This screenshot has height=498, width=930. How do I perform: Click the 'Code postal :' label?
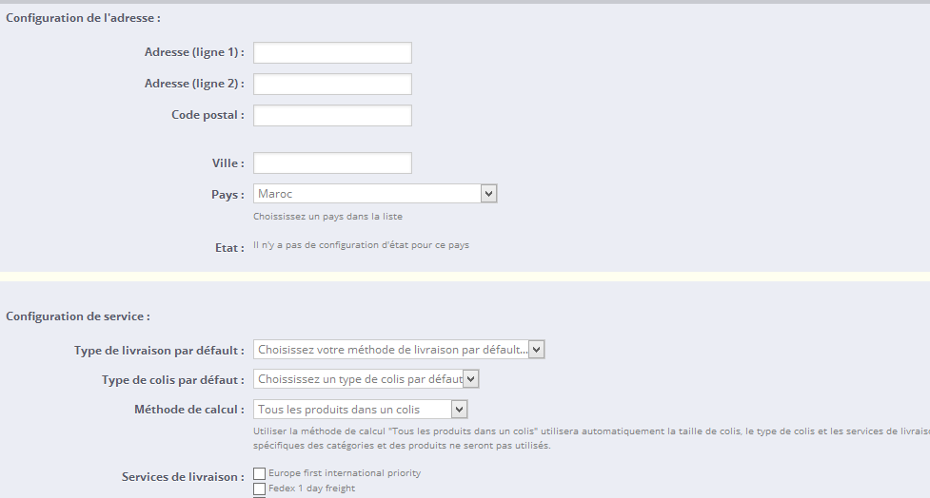(x=208, y=115)
